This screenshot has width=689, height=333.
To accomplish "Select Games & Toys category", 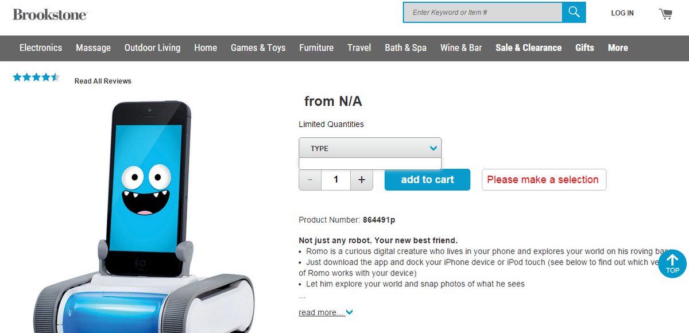I will [x=258, y=48].
